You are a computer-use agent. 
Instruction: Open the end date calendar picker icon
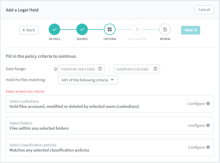pyautogui.click(x=155, y=69)
